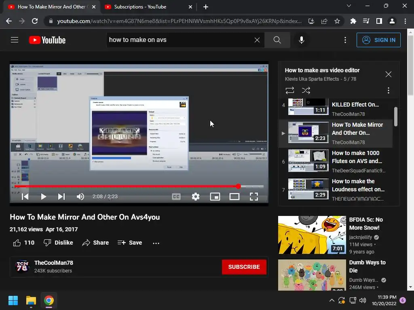Click the install/download icon in address bar
This screenshot has width=414, height=310.
click(x=311, y=21)
